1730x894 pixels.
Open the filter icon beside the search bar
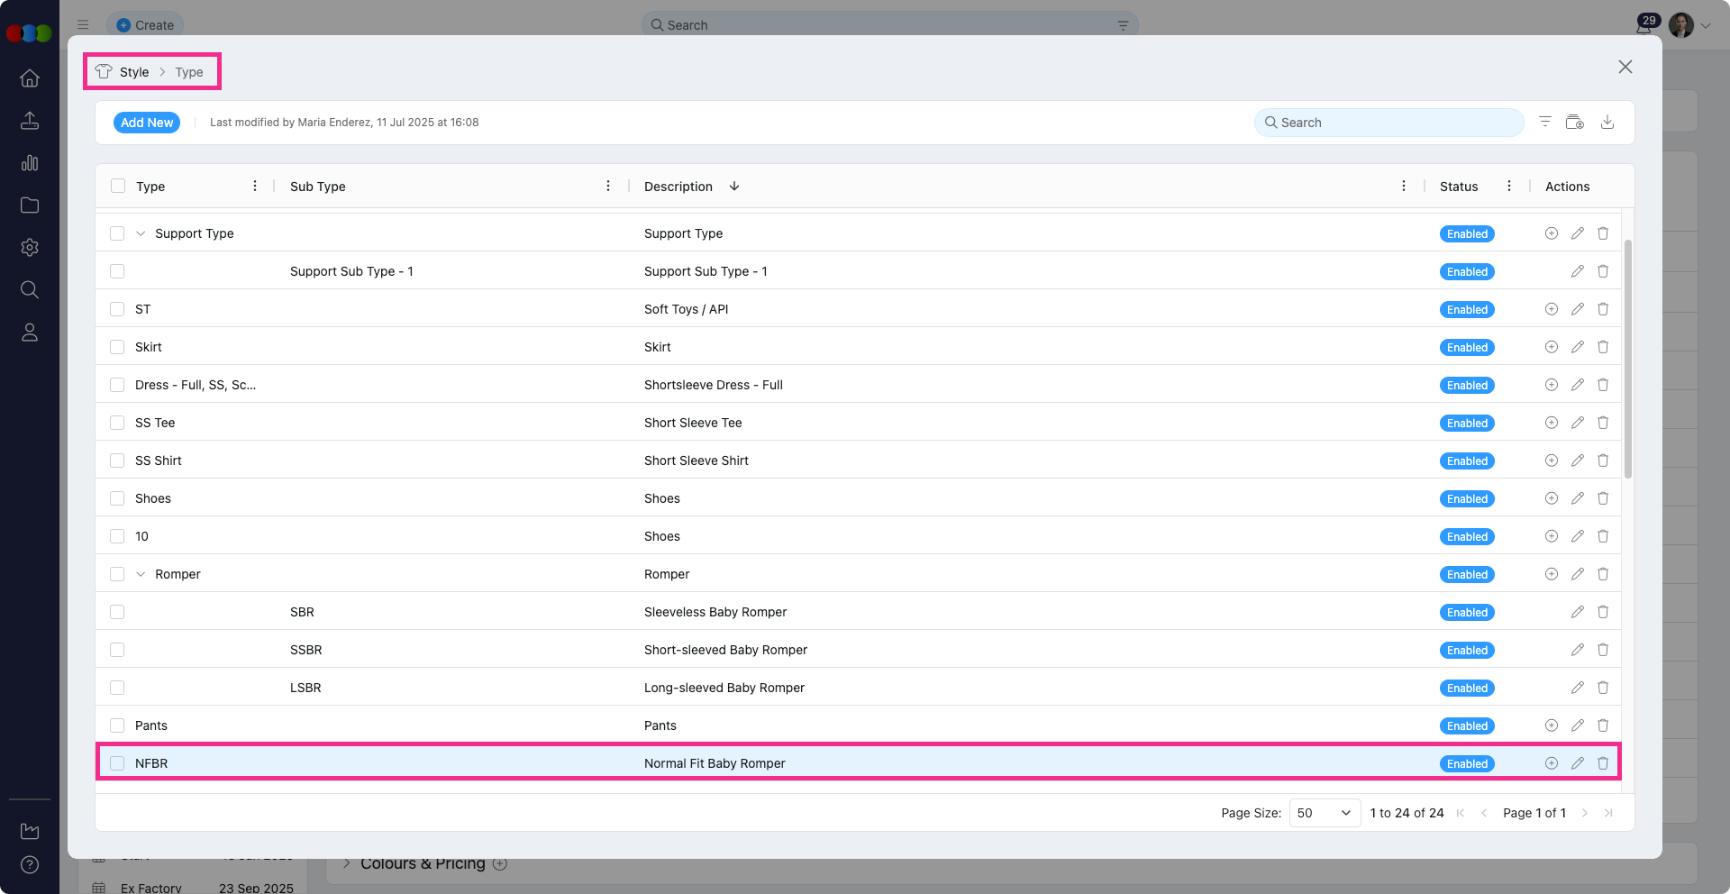1545,122
